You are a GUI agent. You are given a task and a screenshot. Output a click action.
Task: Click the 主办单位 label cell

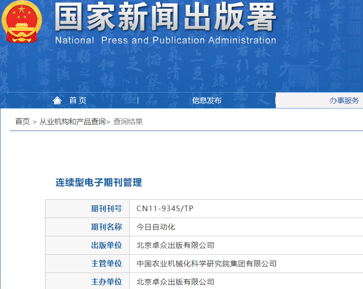(x=88, y=281)
